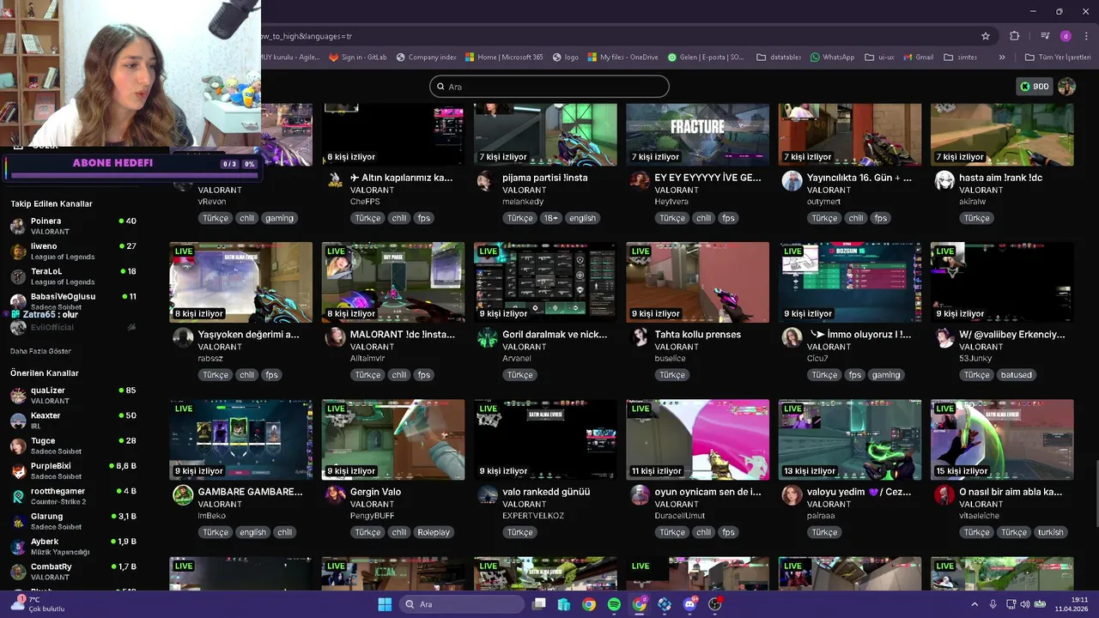Screen dimensions: 1099x618
Task: Expand hidden bookmarks with the double chevron
Action: click(1002, 58)
